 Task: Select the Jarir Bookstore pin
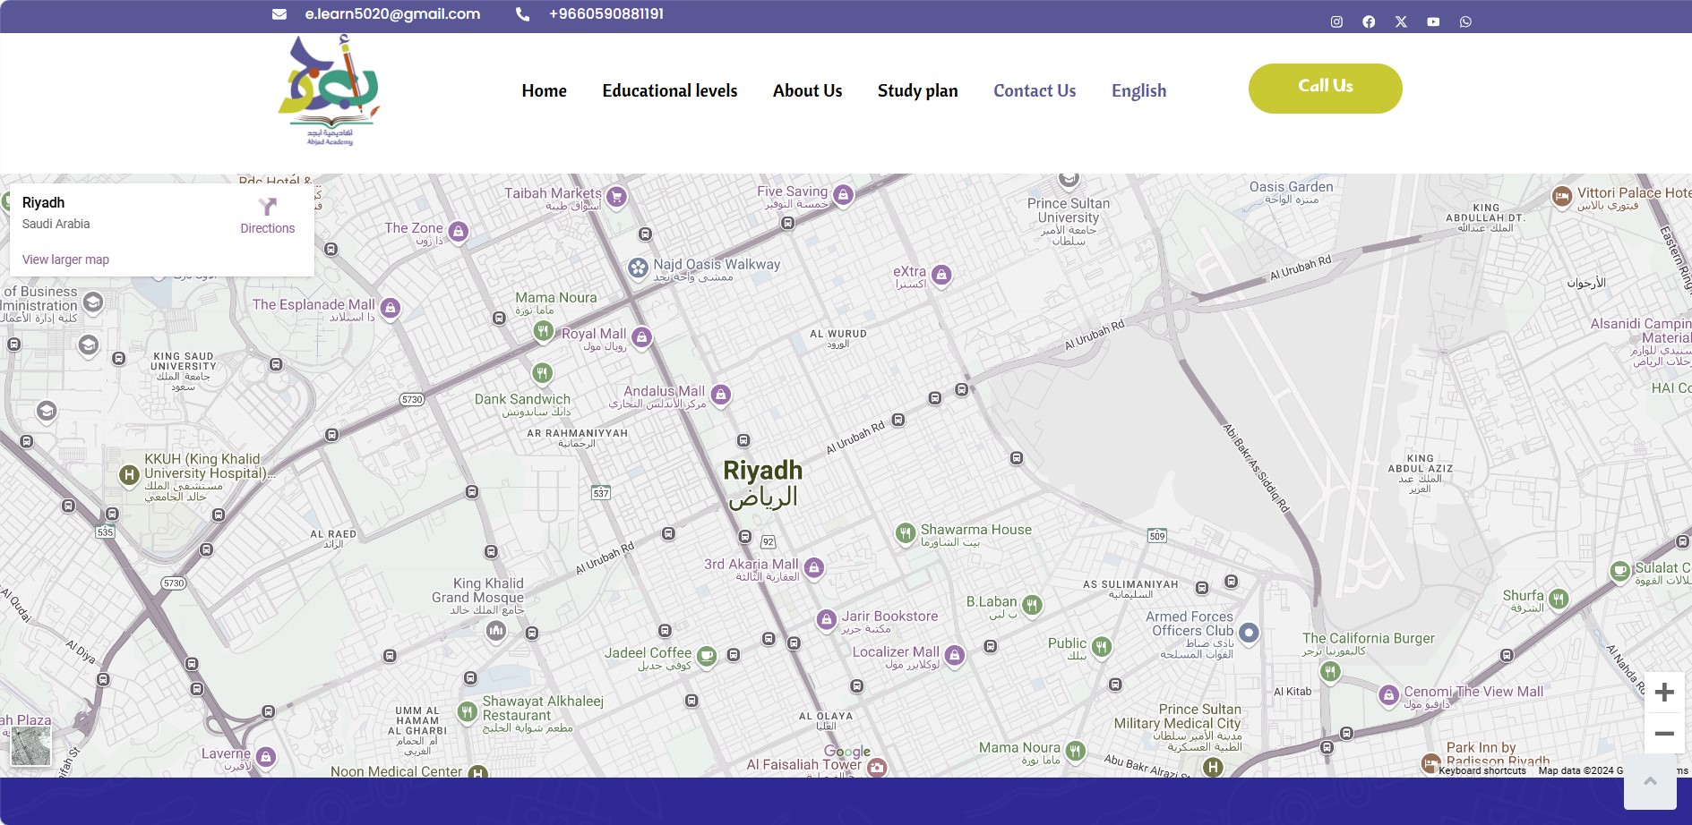coord(826,619)
